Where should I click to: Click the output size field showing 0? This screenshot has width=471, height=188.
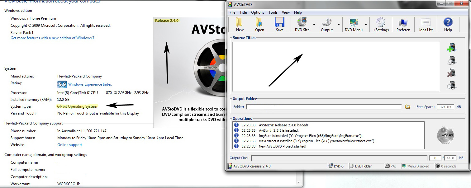point(435,158)
